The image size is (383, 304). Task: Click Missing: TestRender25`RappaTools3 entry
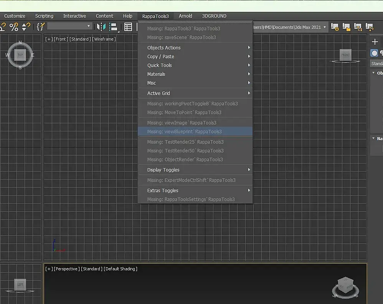(x=195, y=142)
